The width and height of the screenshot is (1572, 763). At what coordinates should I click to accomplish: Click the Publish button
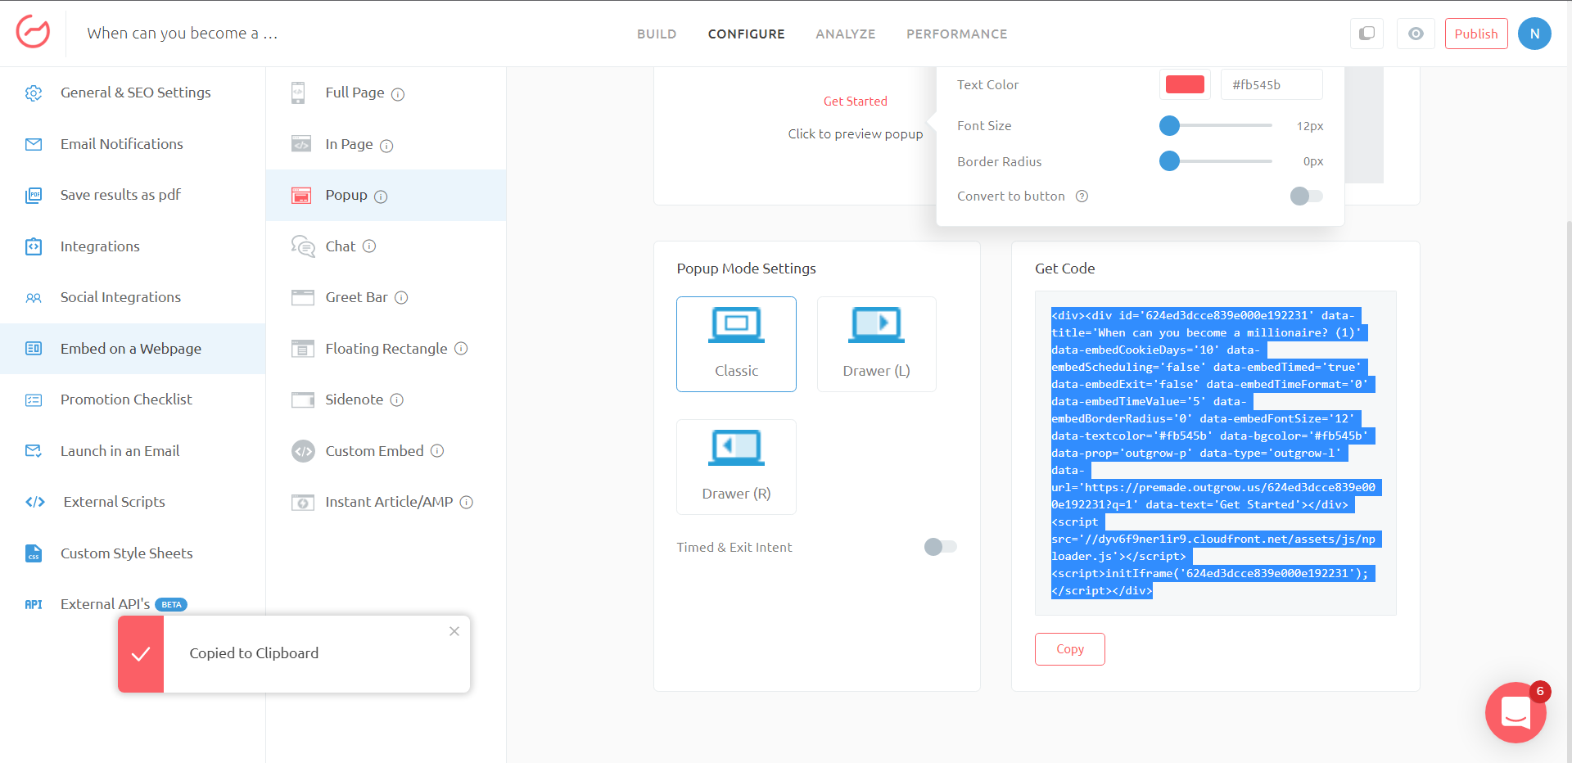[x=1476, y=34]
